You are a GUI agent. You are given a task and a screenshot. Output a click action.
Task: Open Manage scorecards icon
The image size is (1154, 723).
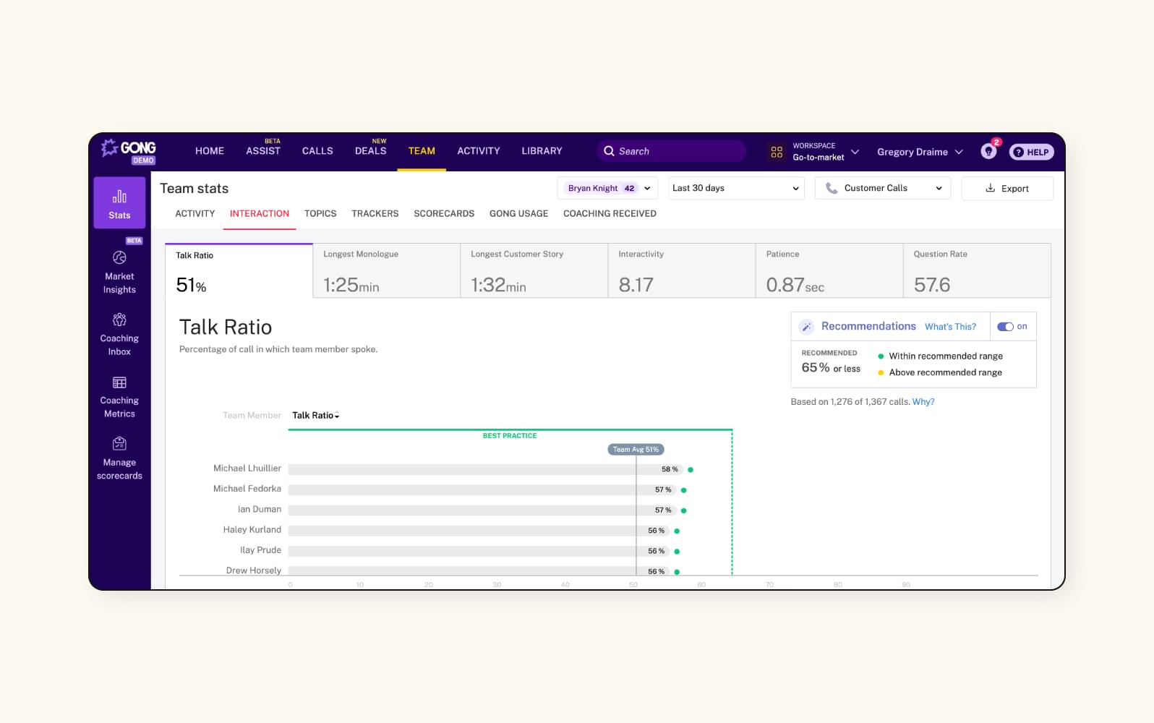[119, 444]
